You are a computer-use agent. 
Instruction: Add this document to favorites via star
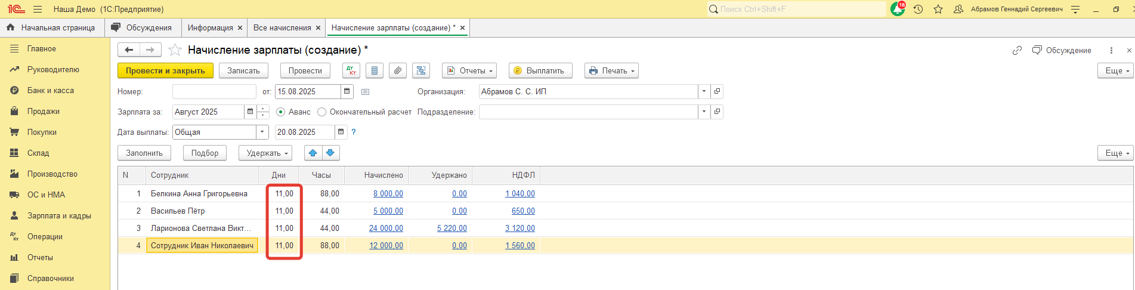tap(175, 50)
